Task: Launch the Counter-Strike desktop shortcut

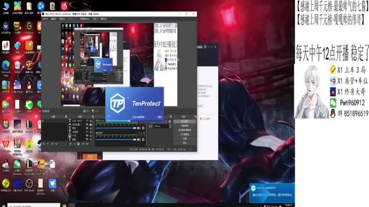Action: pyautogui.click(x=41, y=167)
